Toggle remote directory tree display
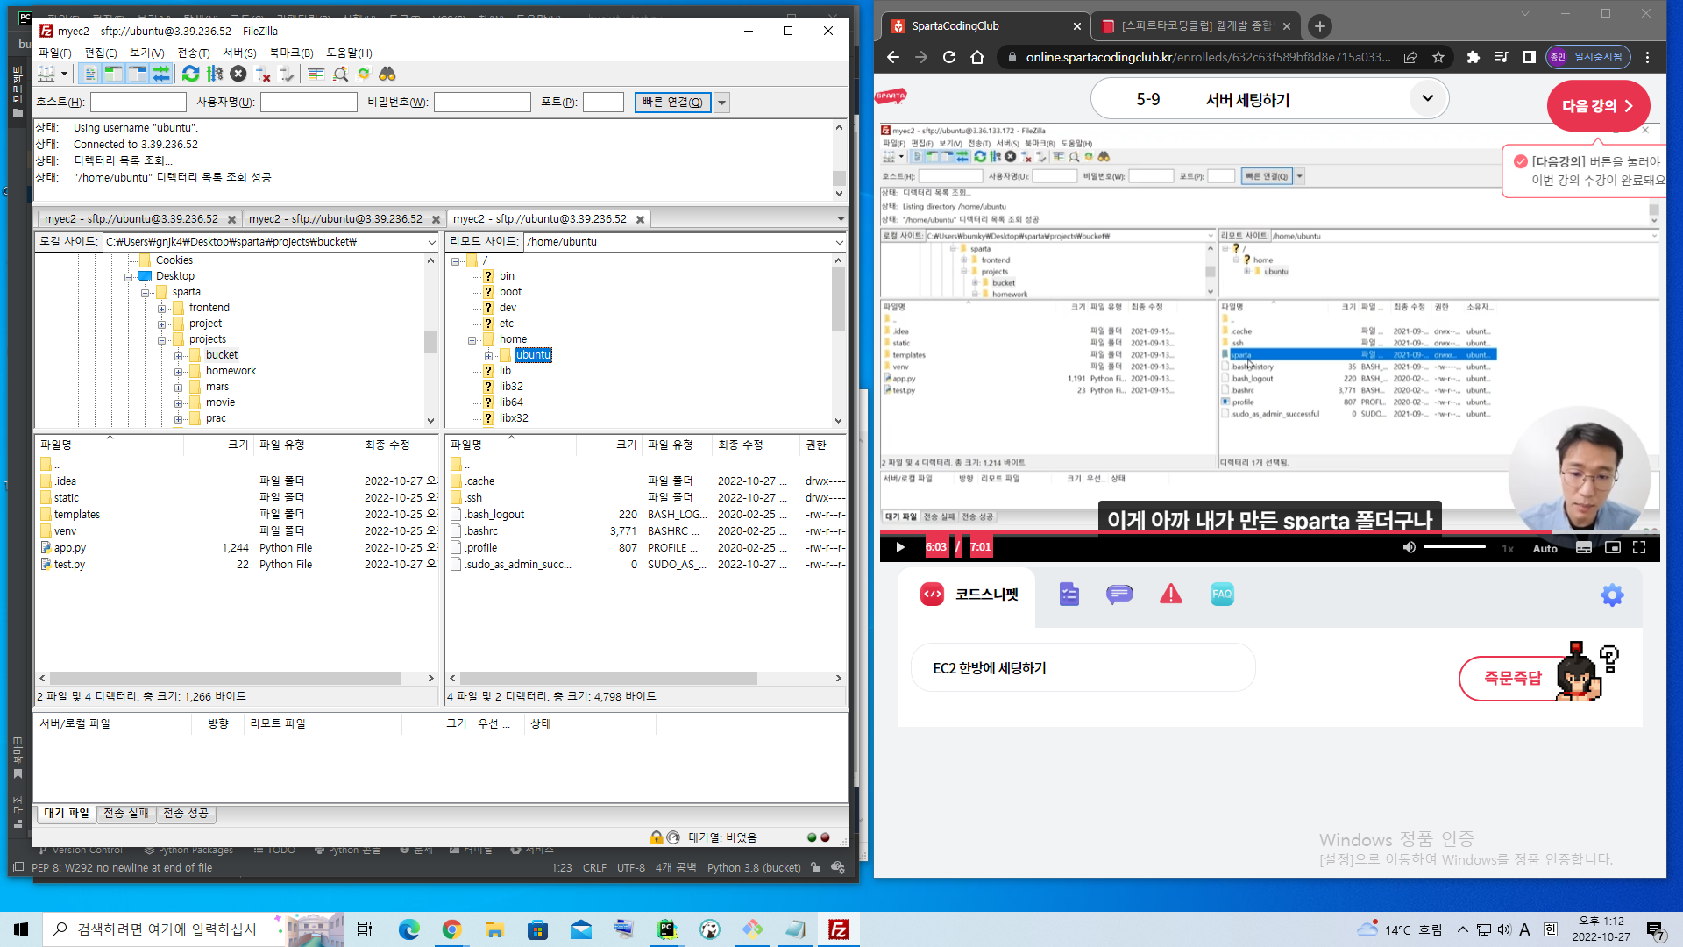This screenshot has height=947, width=1683. (138, 75)
